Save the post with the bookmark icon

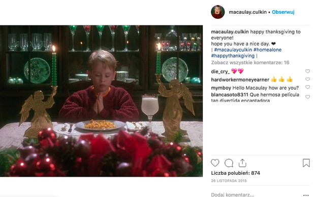tap(306, 163)
